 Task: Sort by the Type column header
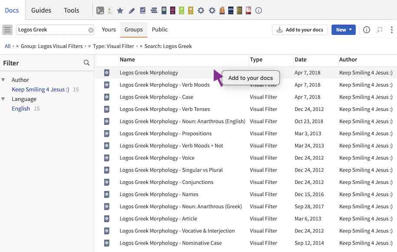point(256,60)
